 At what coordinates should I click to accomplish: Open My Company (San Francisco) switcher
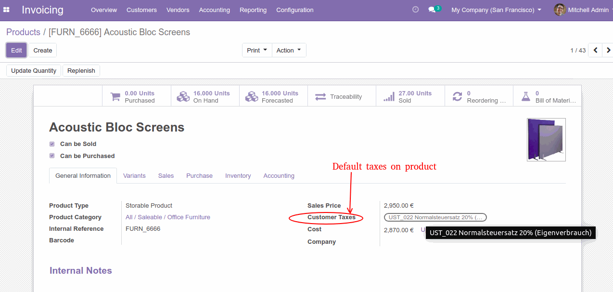tap(496, 10)
